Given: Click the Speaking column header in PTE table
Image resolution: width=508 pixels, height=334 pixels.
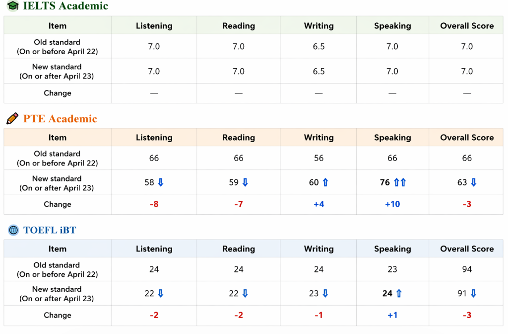Looking at the screenshot, I should pyautogui.click(x=392, y=138).
